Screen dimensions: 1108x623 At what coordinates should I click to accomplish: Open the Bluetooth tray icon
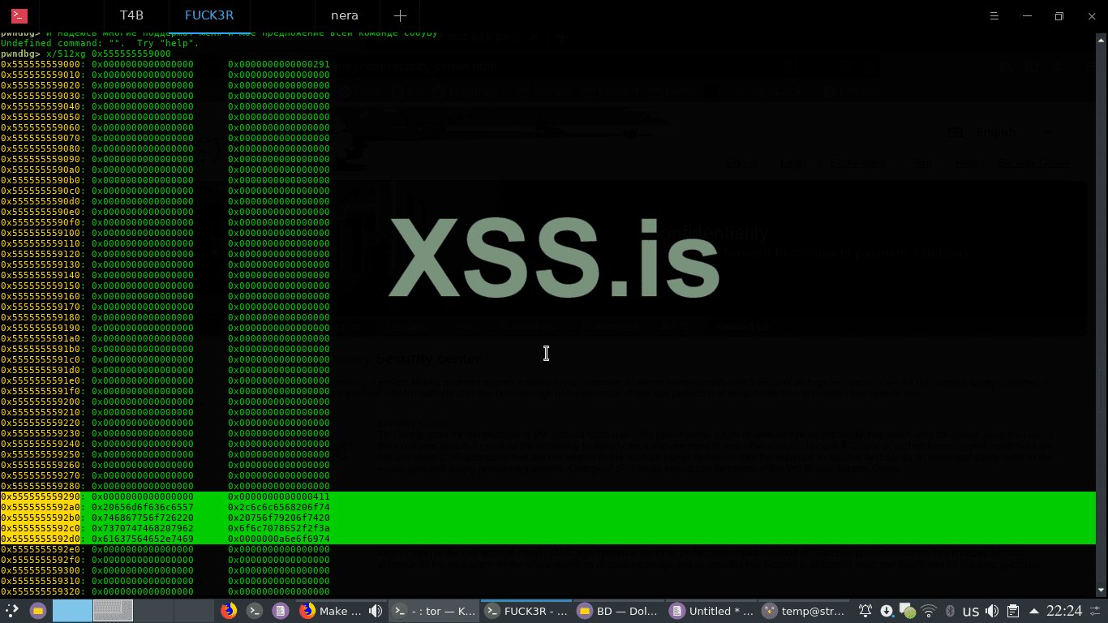pos(951,611)
